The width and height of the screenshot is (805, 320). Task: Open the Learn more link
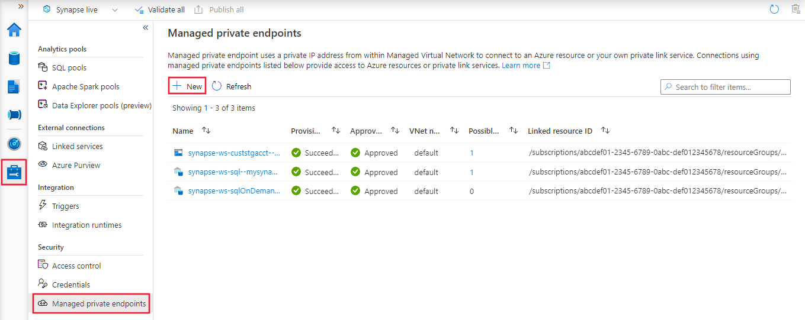point(521,66)
